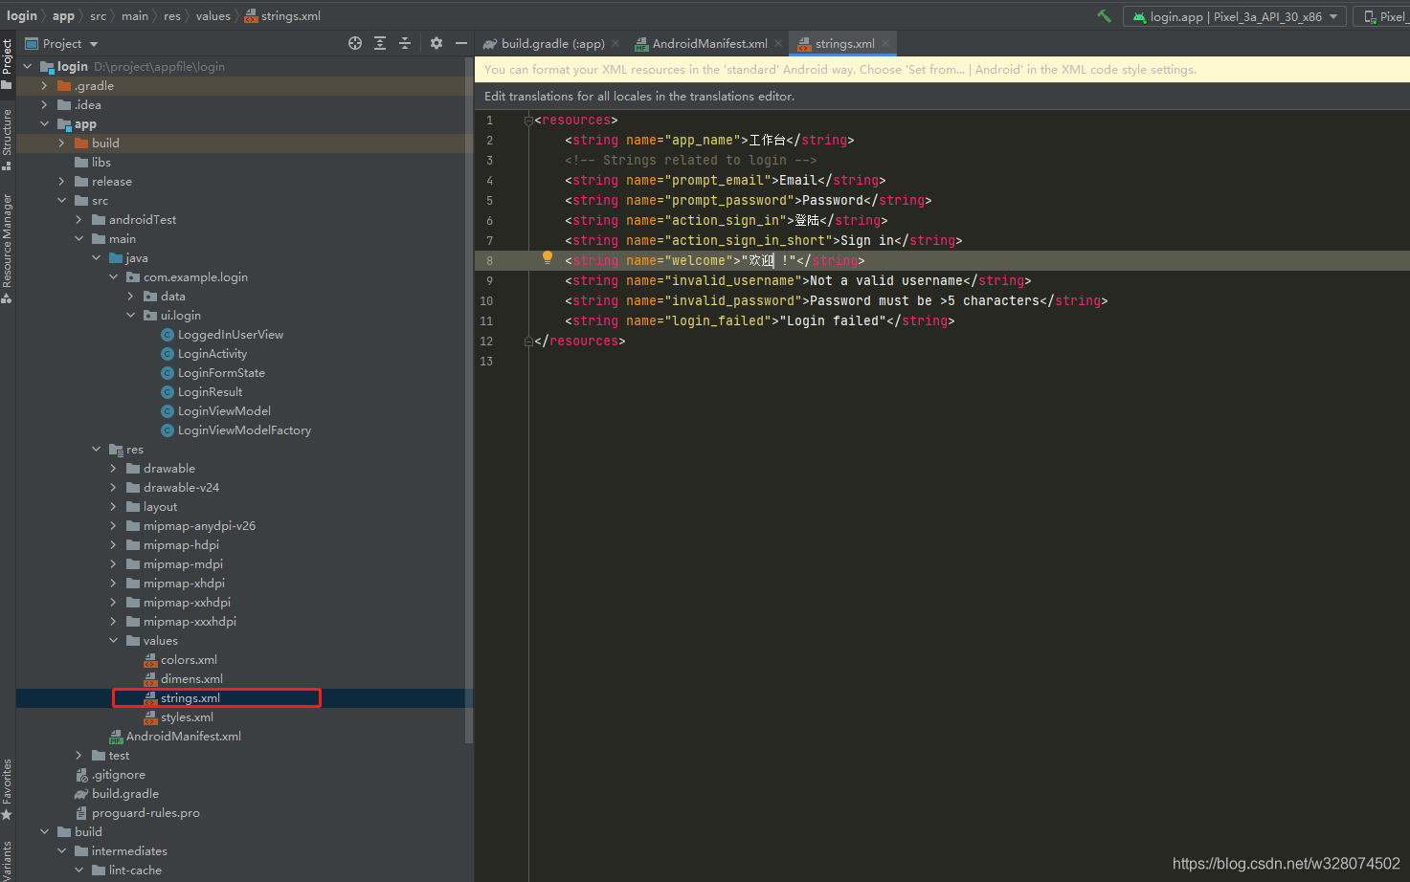Expand the drawable folder
Screen dimensions: 1410x882
click(113, 469)
